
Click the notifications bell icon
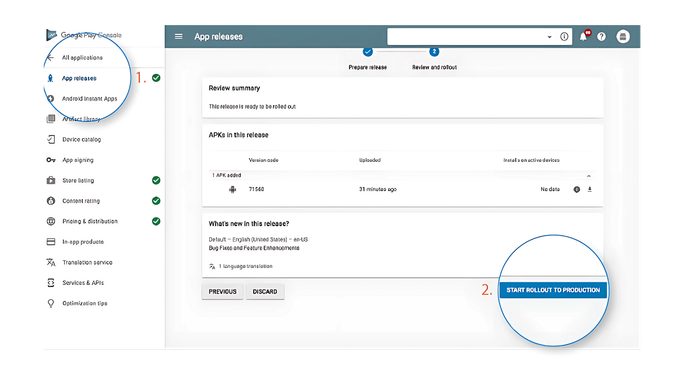[583, 36]
